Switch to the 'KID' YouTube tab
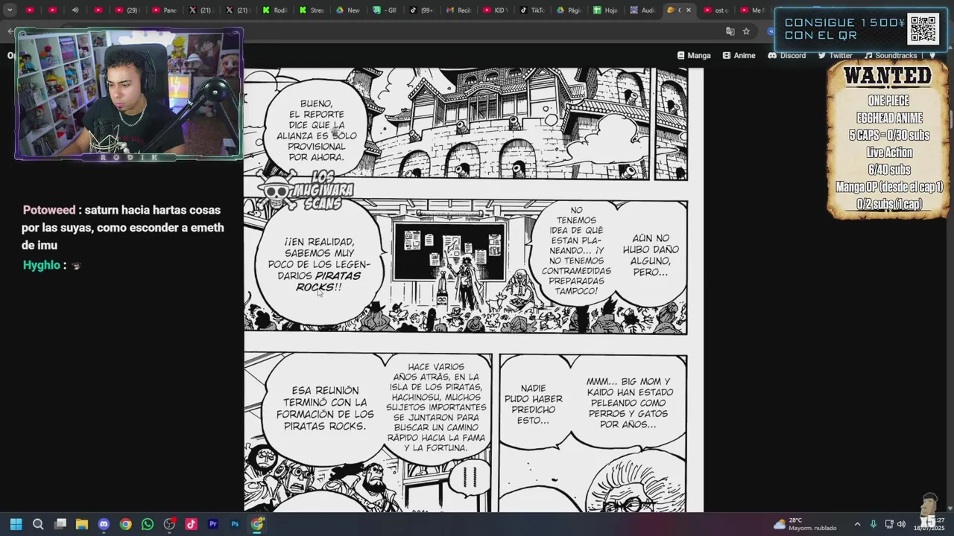This screenshot has height=536, width=954. pyautogui.click(x=495, y=10)
